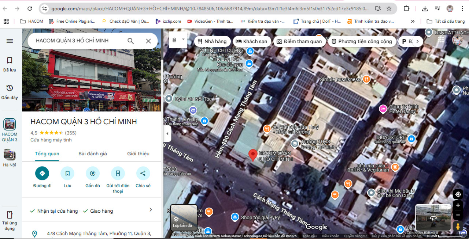Image resolution: width=469 pixels, height=239 pixels.
Task: Switch to the Bài đánh giá tab
Action: pyautogui.click(x=93, y=154)
